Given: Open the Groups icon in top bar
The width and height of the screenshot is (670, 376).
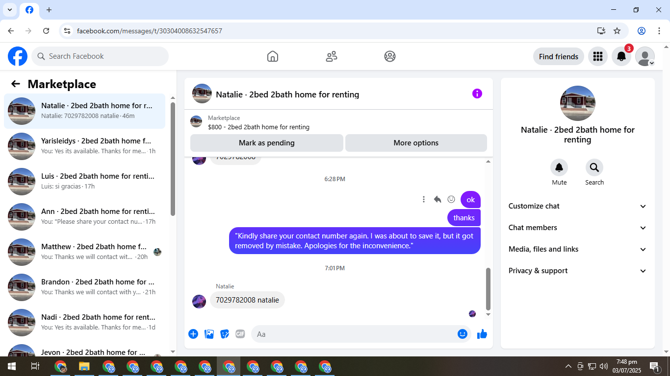Looking at the screenshot, I should click(x=390, y=56).
